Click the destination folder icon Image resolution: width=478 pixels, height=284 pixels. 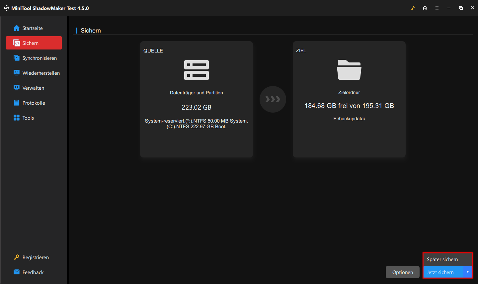pos(349,70)
